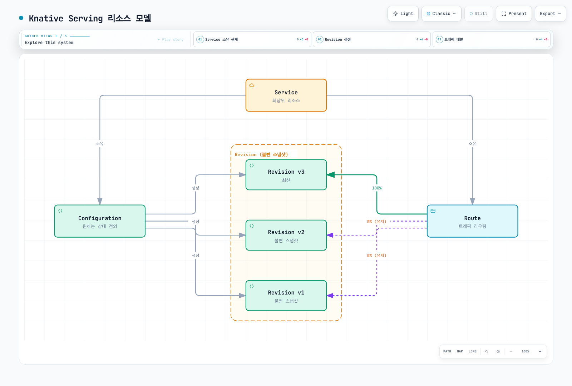572x386 pixels.
Task: Reset zoom via the 100% readout
Action: pos(526,351)
